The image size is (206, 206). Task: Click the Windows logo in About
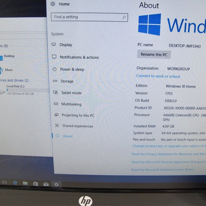pyautogui.click(x=149, y=24)
